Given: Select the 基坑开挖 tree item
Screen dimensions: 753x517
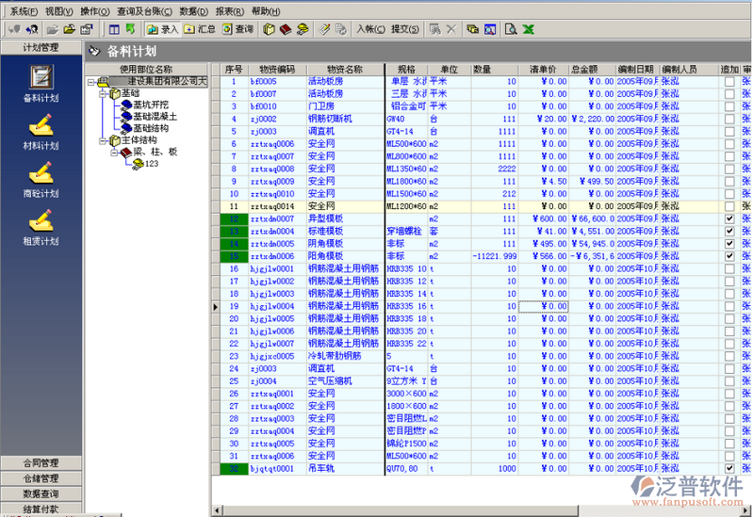Looking at the screenshot, I should point(149,105).
